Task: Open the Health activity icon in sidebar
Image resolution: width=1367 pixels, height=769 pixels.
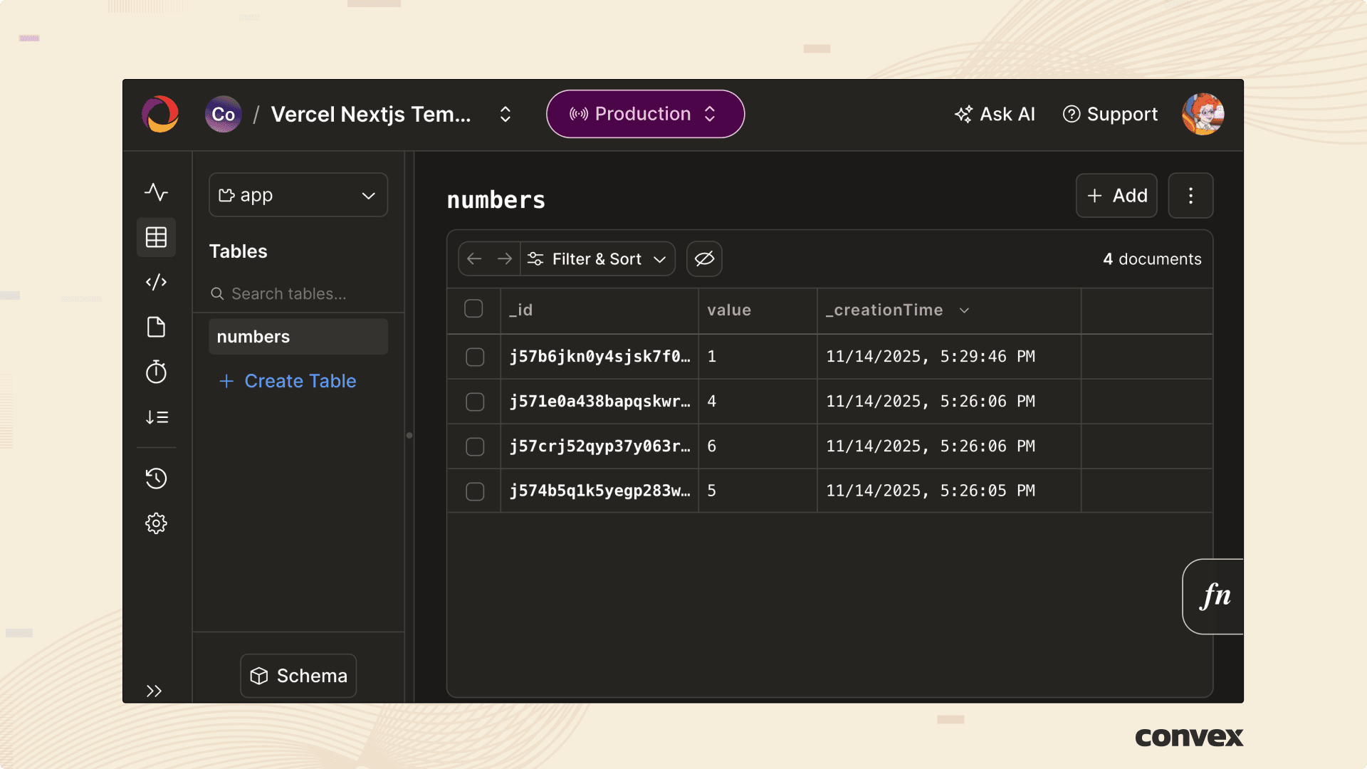Action: click(156, 192)
